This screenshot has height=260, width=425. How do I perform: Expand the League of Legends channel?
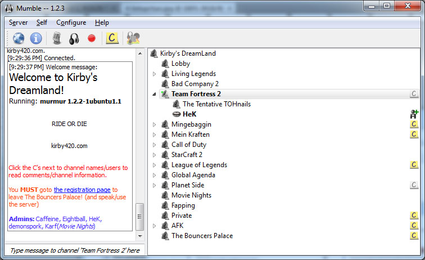click(154, 165)
